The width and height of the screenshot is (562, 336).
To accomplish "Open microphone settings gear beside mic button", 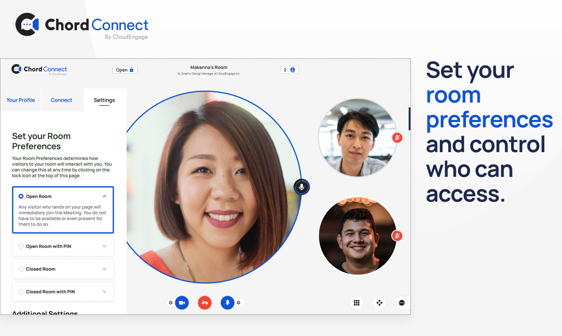I will click(x=239, y=303).
